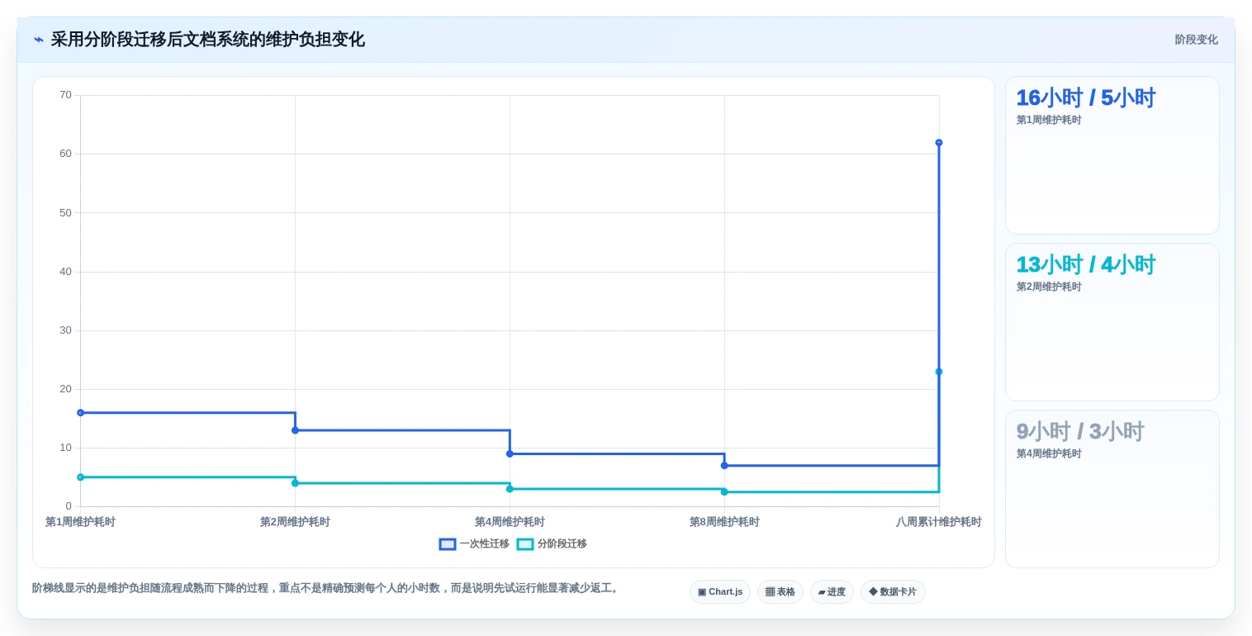Screen dimensions: 1252x636
Task: Click the 第4周维护耗时 caption in third card
Action: click(x=1049, y=453)
